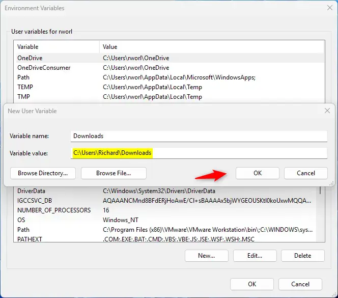
Task: Click the WindowsApps path value
Action: click(x=179, y=77)
